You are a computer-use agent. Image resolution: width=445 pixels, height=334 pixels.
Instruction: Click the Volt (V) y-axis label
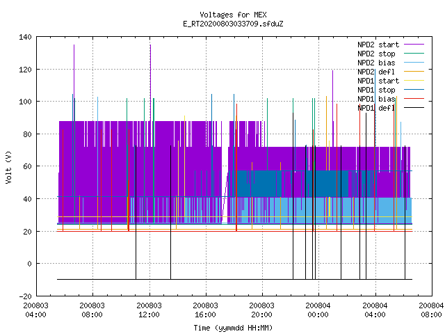pos(8,167)
